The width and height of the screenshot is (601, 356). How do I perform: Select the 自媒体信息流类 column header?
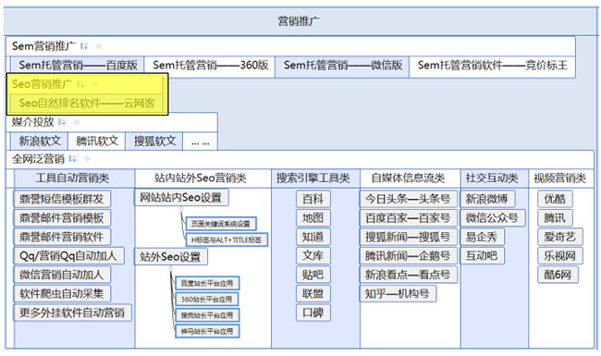click(408, 178)
